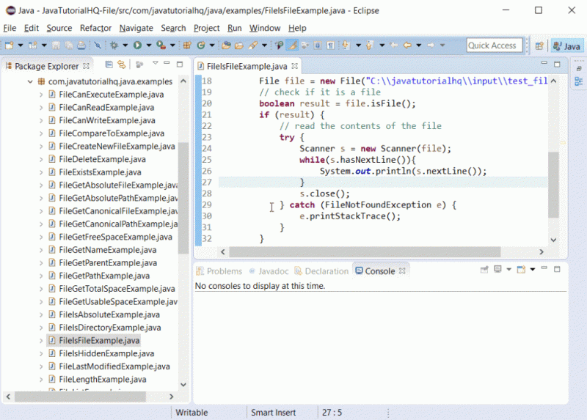The width and height of the screenshot is (587, 420).
Task: Close the FileIsFileExample.java editor tab
Action: tap(295, 66)
